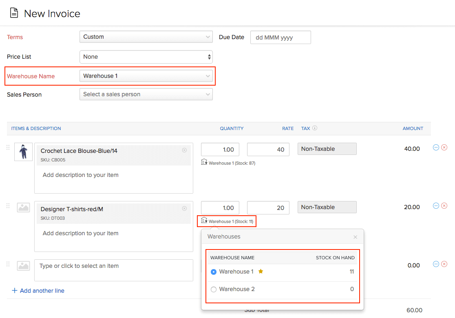The height and width of the screenshot is (318, 455).
Task: Click the SKU: DT003 text
Action: click(x=53, y=218)
